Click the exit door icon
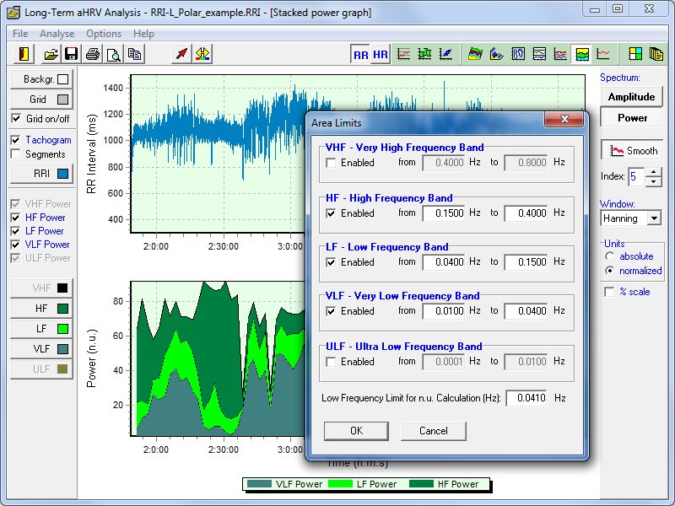 pos(24,55)
